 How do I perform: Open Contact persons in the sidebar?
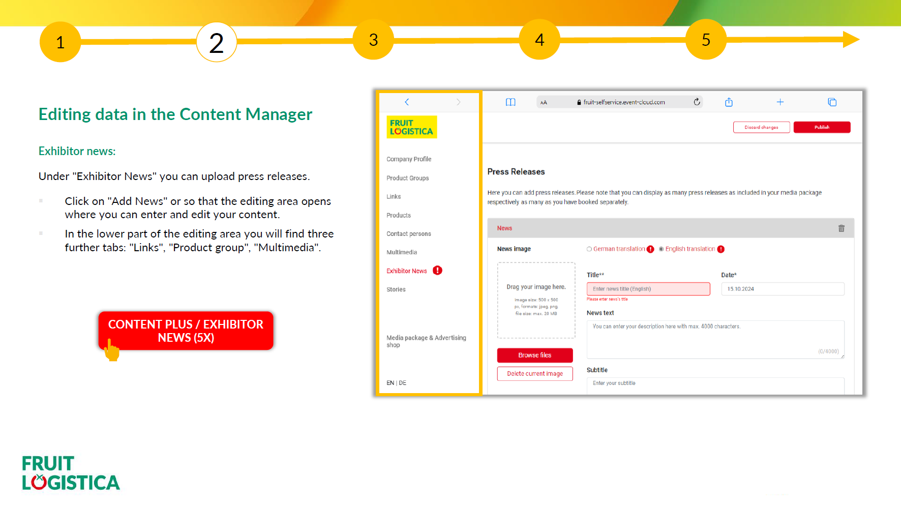pos(409,234)
